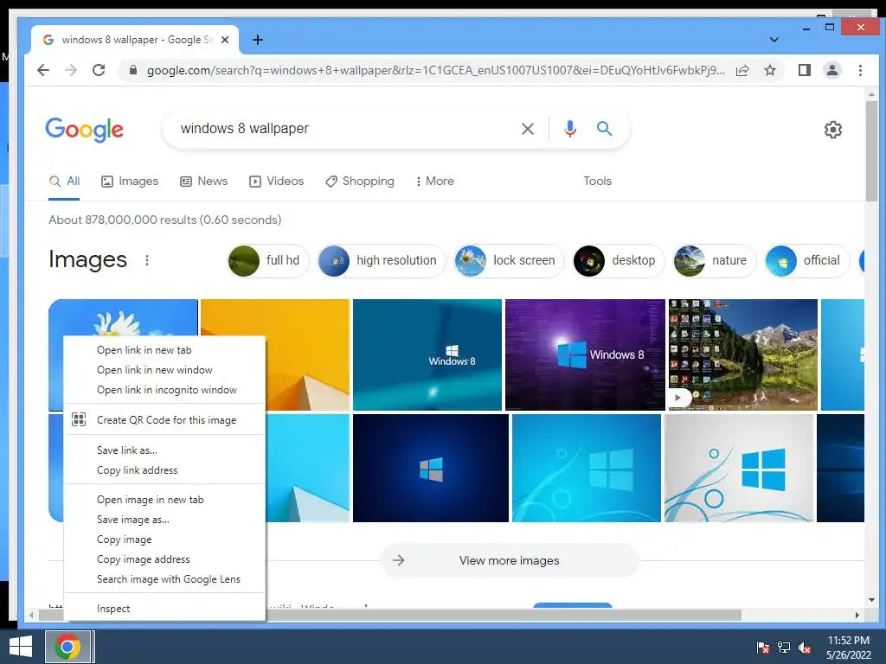Open a new tab with the plus button
Screen dimensions: 886x664
pyautogui.click(x=258, y=40)
